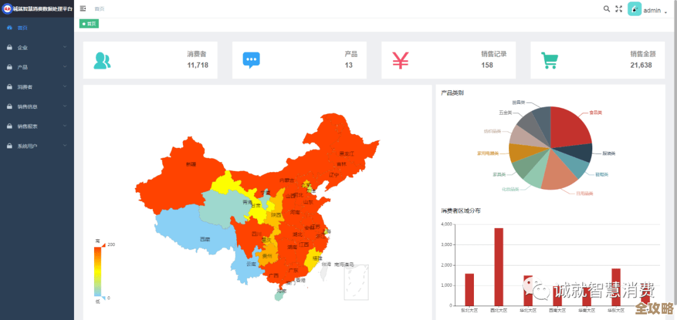677x320 pixels.
Task: Click the search magnifier icon in header
Action: (607, 9)
